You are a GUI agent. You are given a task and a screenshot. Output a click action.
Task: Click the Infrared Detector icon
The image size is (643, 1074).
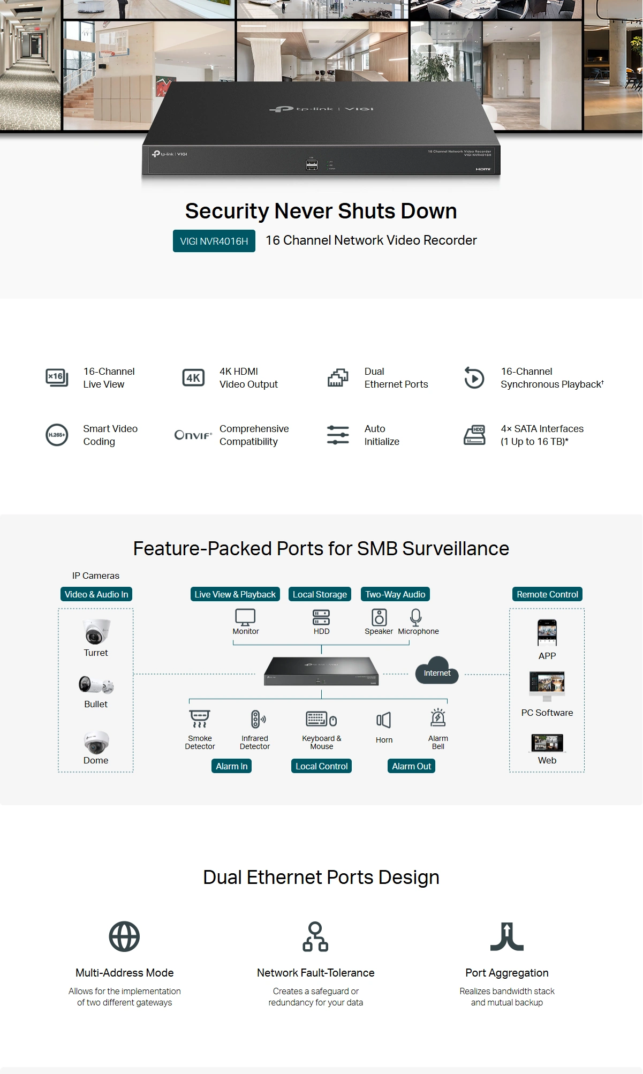(258, 719)
